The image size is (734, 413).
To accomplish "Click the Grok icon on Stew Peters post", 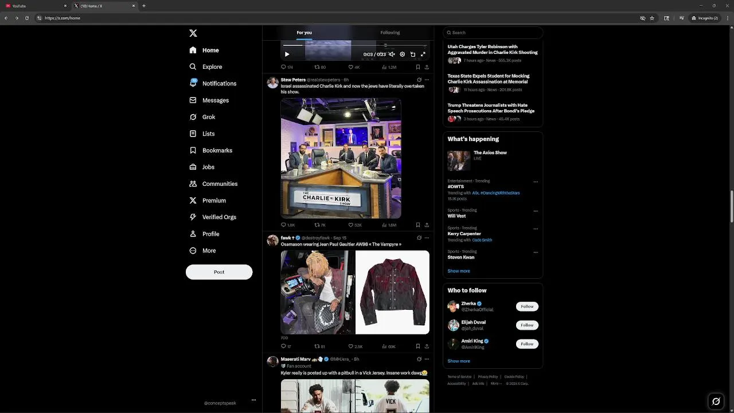I will click(x=419, y=80).
